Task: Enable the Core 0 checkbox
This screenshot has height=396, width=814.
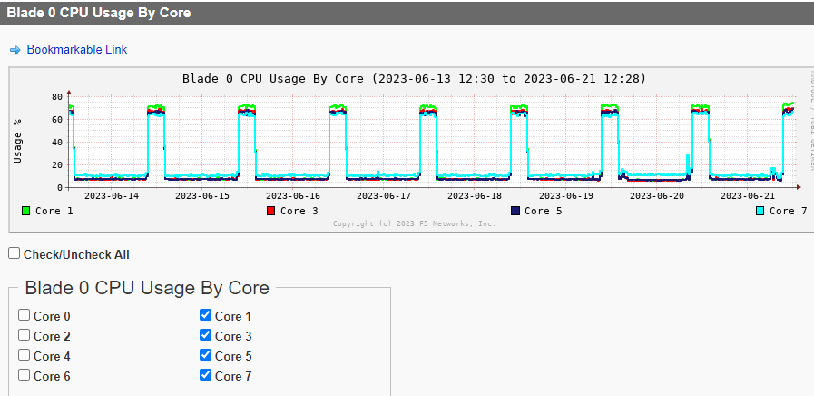Action: pos(25,316)
